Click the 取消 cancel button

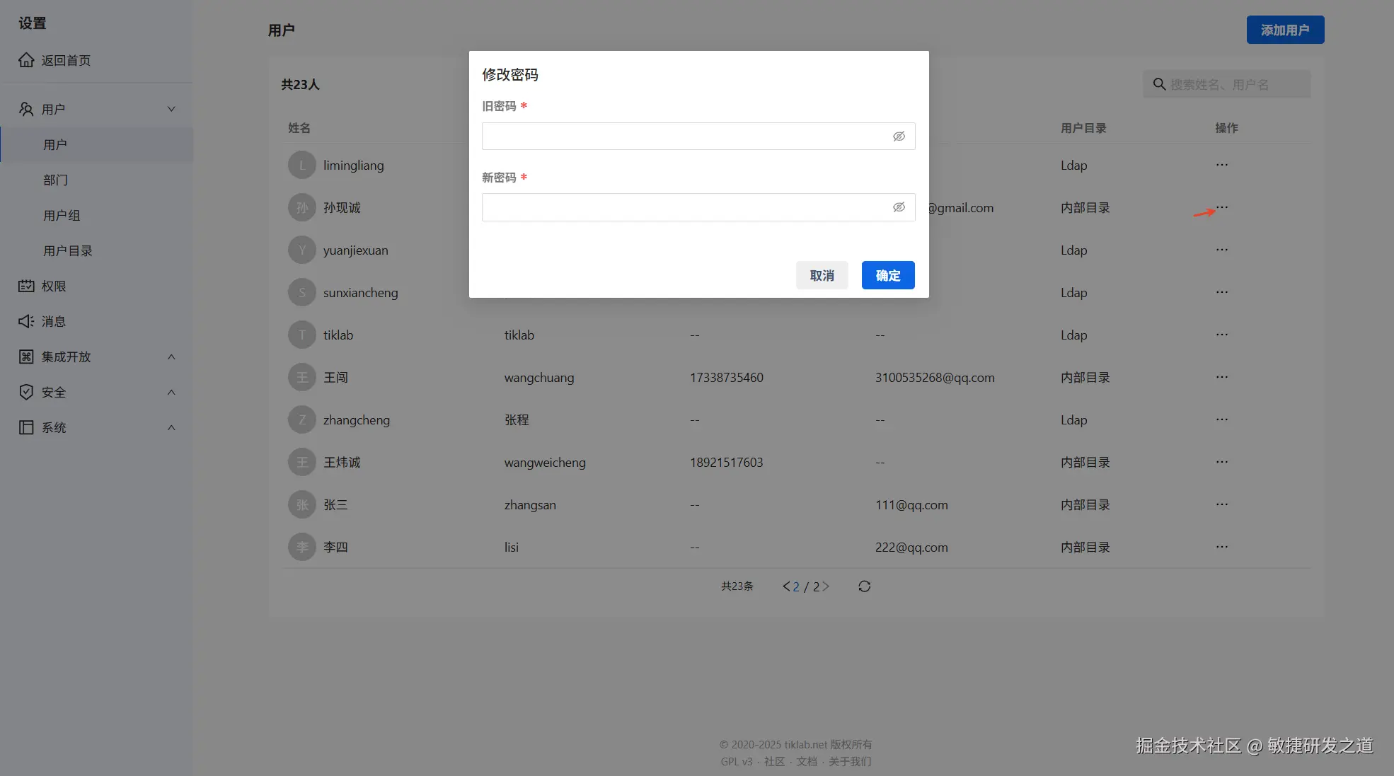[x=822, y=275]
